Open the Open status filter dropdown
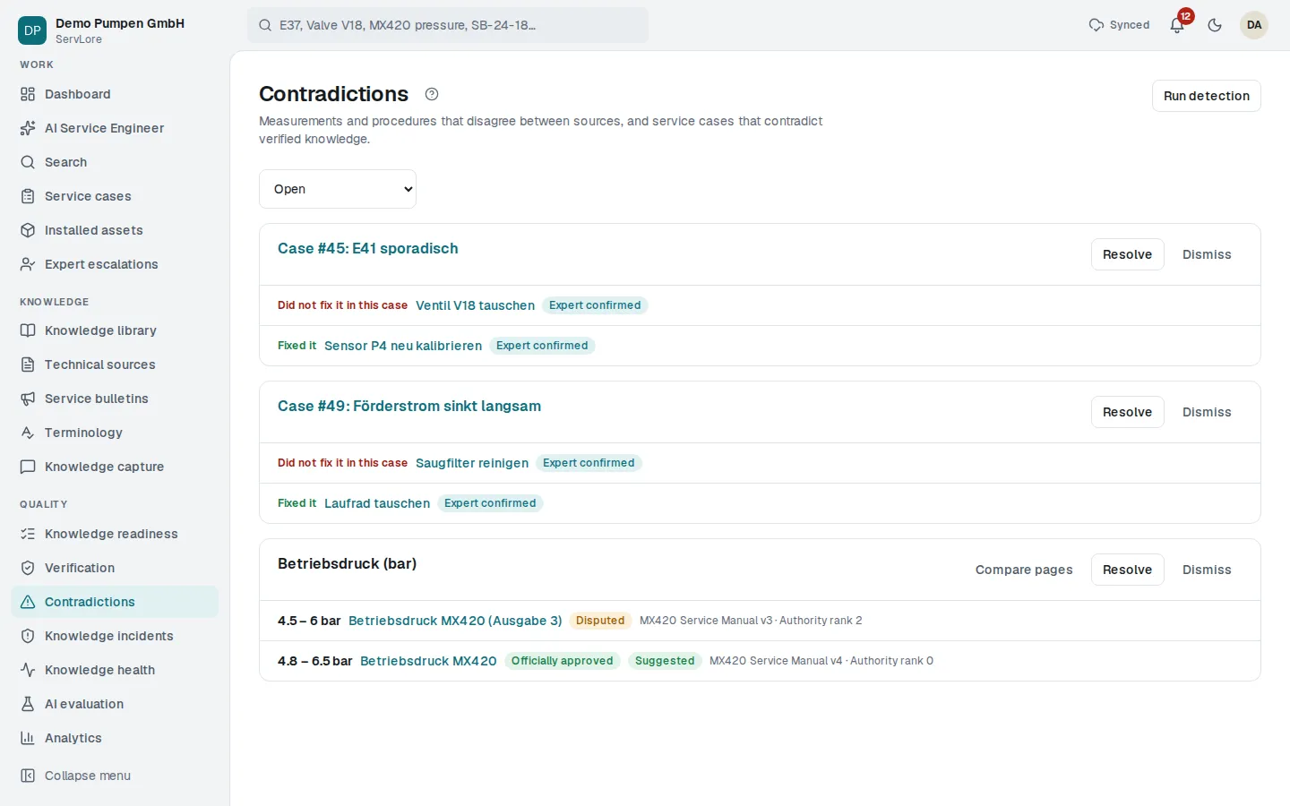Image resolution: width=1290 pixels, height=806 pixels. [338, 189]
